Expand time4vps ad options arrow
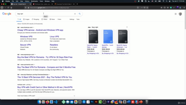Image resolution: width=186 pixels, height=105 pixels. tap(34, 27)
